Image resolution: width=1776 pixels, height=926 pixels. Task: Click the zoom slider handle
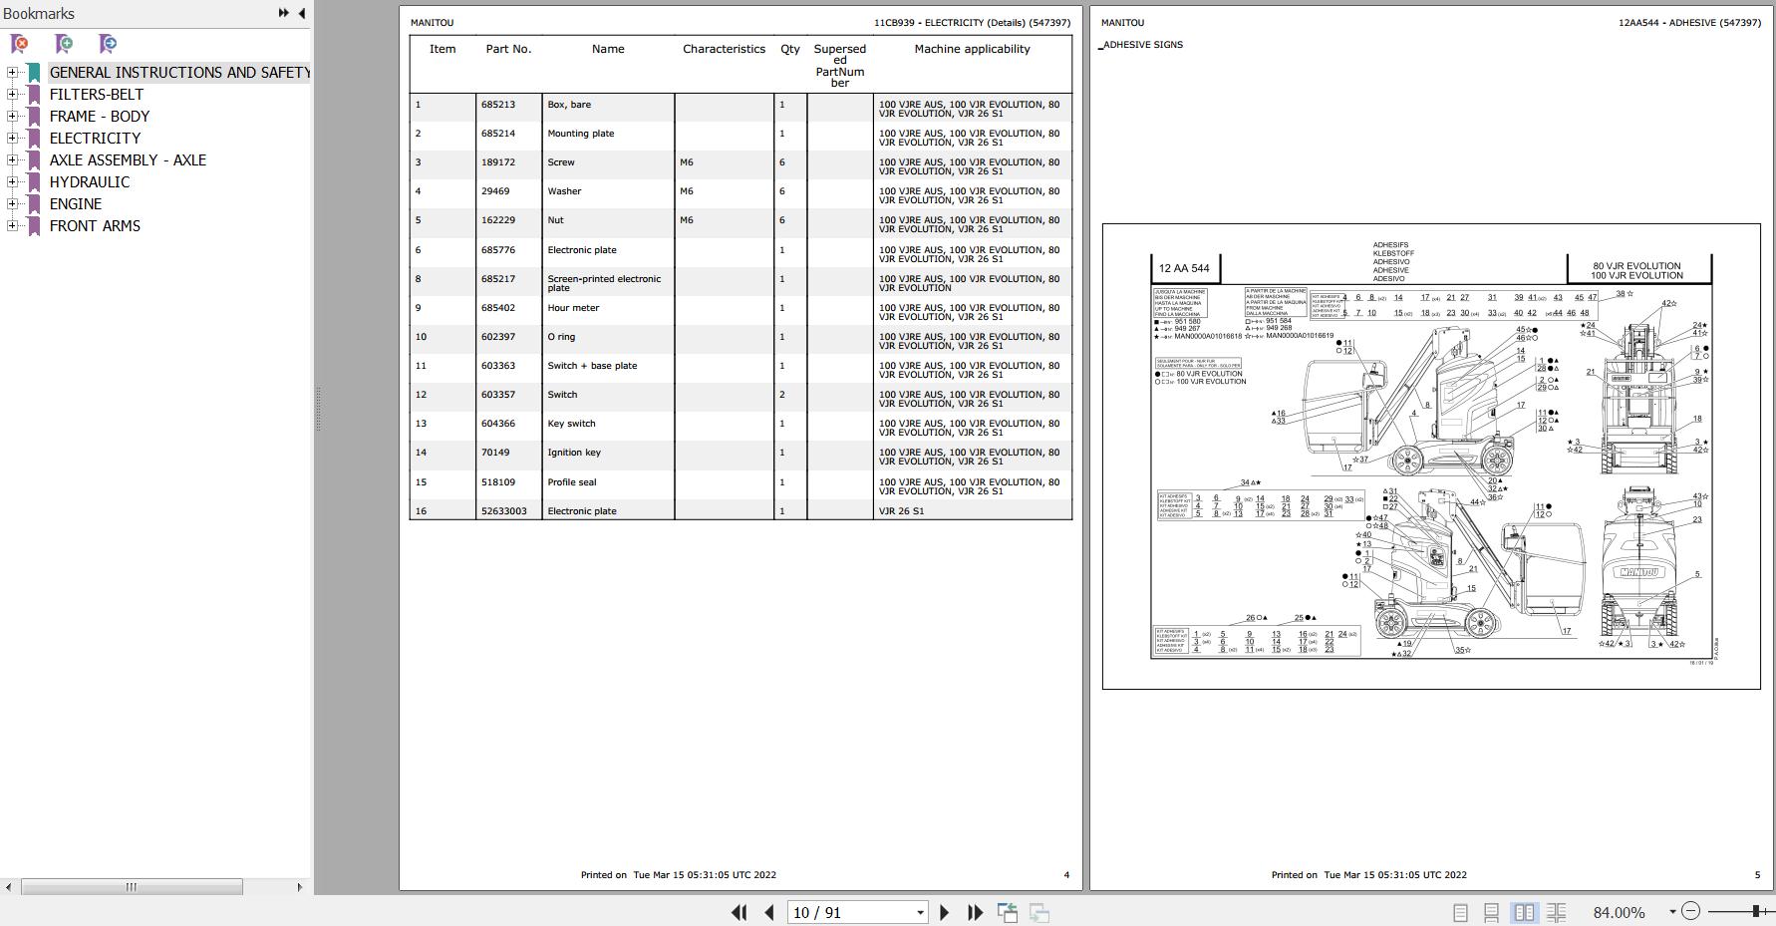(x=1756, y=911)
